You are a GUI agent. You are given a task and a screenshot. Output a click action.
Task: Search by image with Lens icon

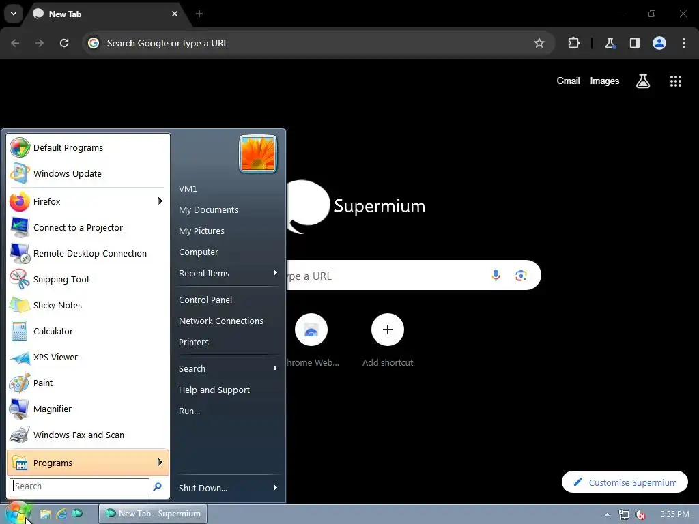(521, 276)
